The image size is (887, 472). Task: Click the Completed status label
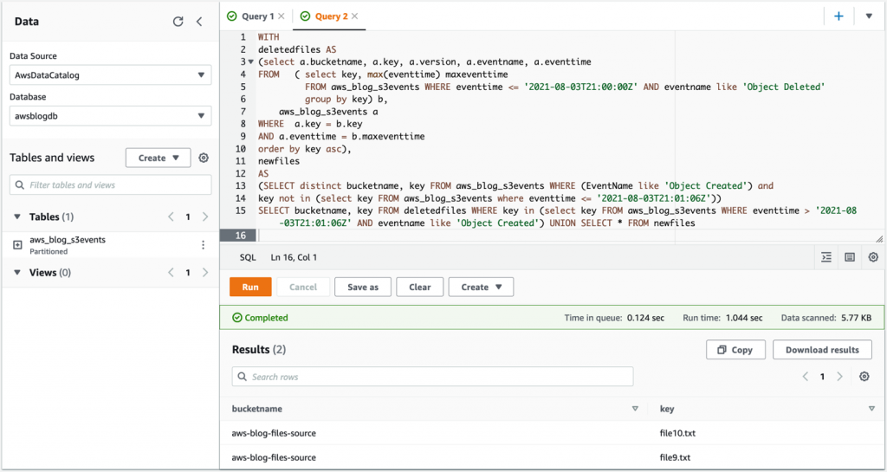tap(261, 318)
